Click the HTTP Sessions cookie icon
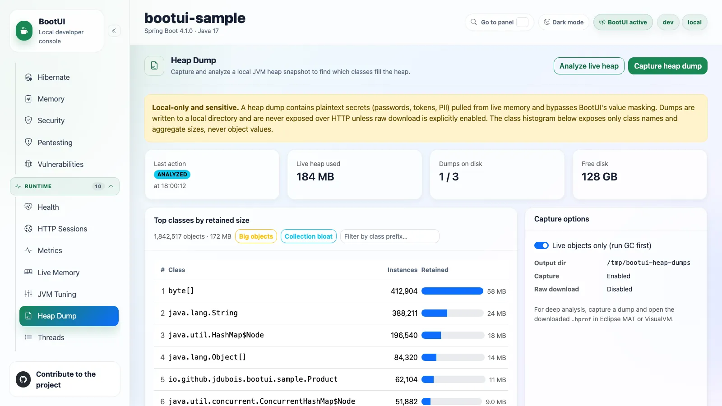Viewport: 722px width, 406px height. coord(28,229)
